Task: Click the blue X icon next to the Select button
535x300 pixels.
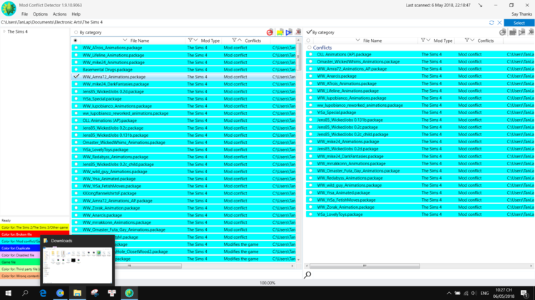Action: 499,23
